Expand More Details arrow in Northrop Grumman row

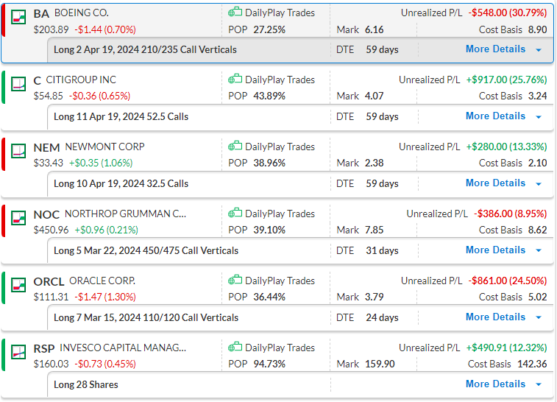point(539,251)
